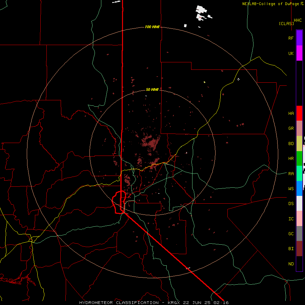Click the ND black legend swatch
The image size is (305, 305).
tap(299, 264)
